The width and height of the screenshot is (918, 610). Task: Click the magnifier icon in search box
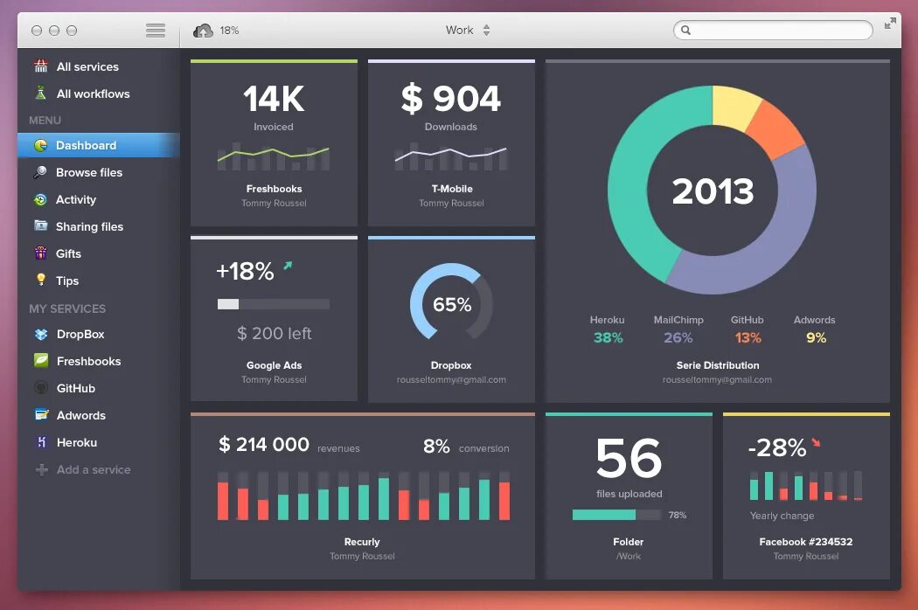685,31
